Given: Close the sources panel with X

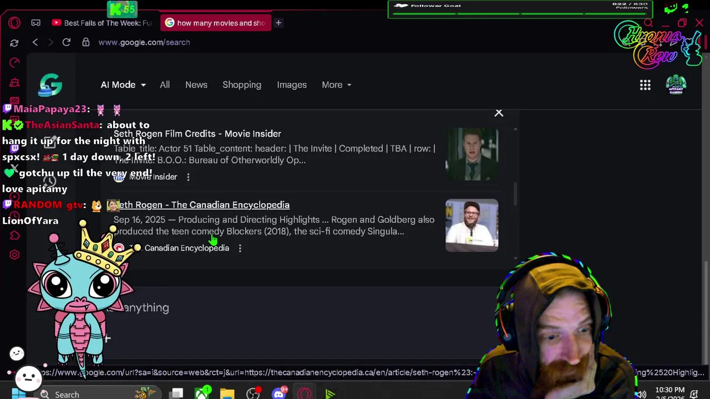Looking at the screenshot, I should coord(499,113).
